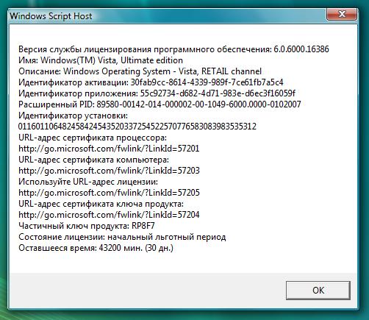This screenshot has height=320, width=369.
Task: Click the 'URL-адрес сертификата процессора:' label
Action: [x=93, y=138]
